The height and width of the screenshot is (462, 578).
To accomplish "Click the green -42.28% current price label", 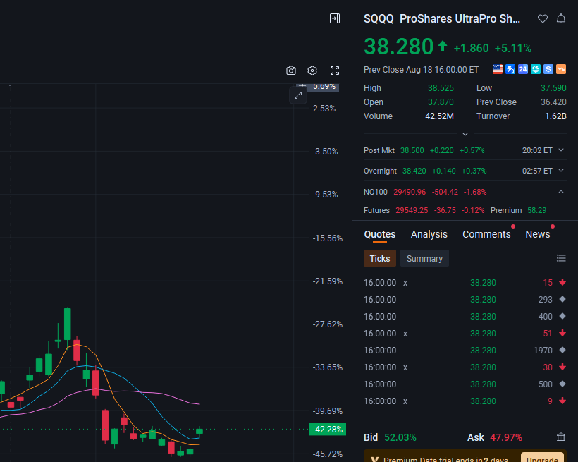I will [328, 429].
